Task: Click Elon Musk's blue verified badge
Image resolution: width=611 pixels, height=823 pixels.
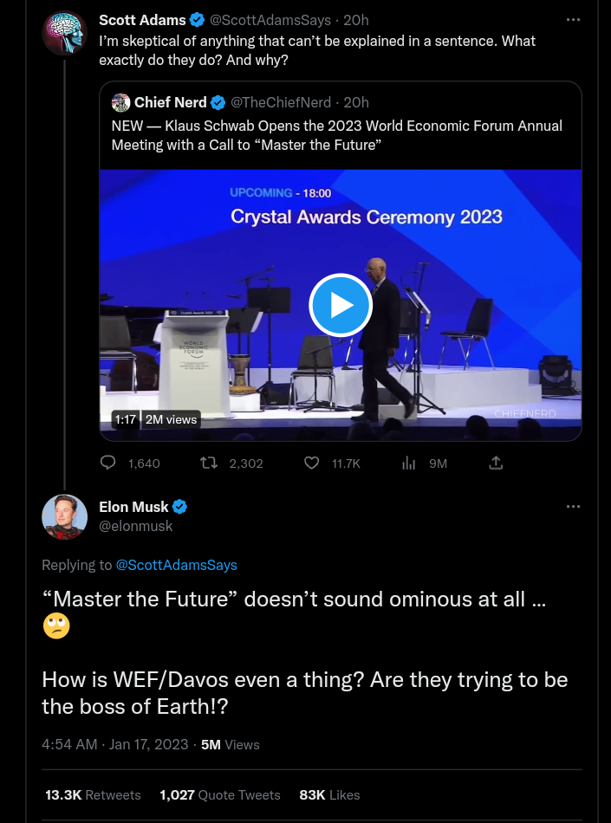Action: [x=180, y=507]
